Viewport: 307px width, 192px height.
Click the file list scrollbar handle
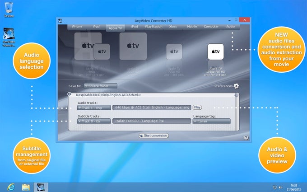(x=237, y=95)
